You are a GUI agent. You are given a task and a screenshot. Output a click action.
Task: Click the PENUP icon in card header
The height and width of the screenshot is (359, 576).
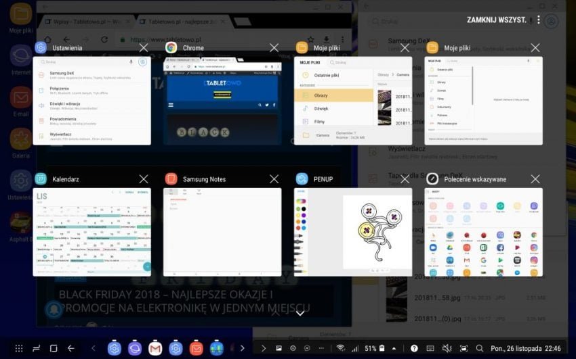302,178
